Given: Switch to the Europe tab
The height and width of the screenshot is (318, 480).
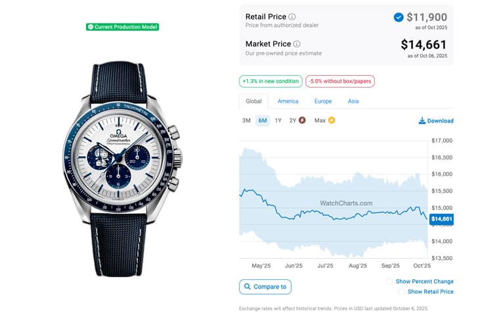Looking at the screenshot, I should (323, 101).
